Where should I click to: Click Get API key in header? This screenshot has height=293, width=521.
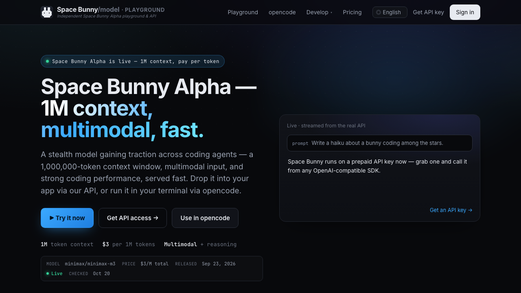coord(428,12)
